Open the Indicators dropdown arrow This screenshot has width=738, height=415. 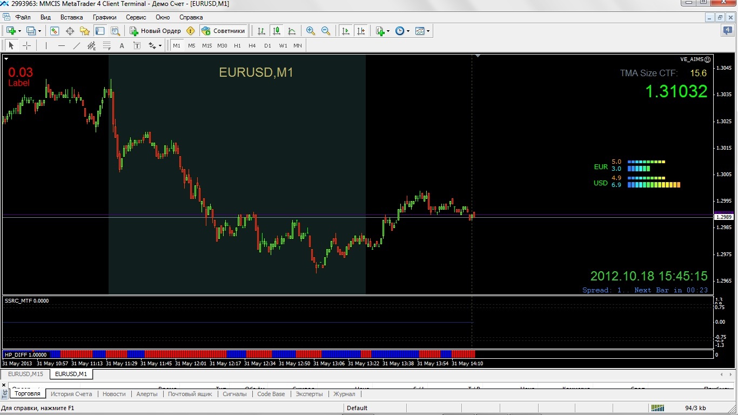pyautogui.click(x=388, y=31)
